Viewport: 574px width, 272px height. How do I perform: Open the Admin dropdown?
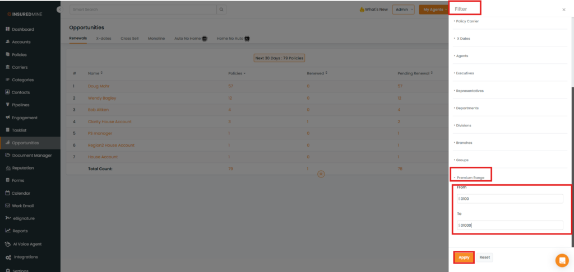[403, 10]
